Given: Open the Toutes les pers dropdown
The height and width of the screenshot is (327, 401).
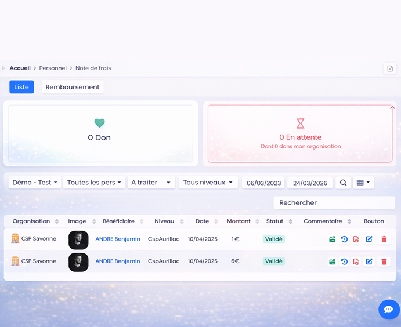Looking at the screenshot, I should click(94, 183).
